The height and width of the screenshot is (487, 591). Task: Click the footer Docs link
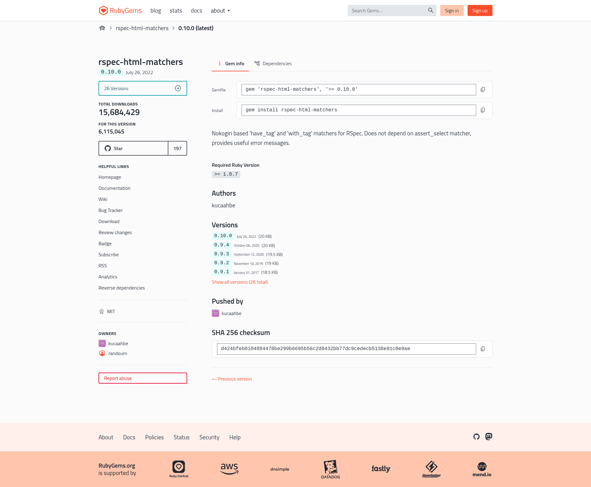click(x=129, y=437)
